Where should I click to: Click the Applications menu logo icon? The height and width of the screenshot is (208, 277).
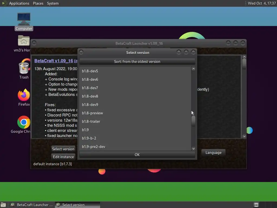click(4, 3)
